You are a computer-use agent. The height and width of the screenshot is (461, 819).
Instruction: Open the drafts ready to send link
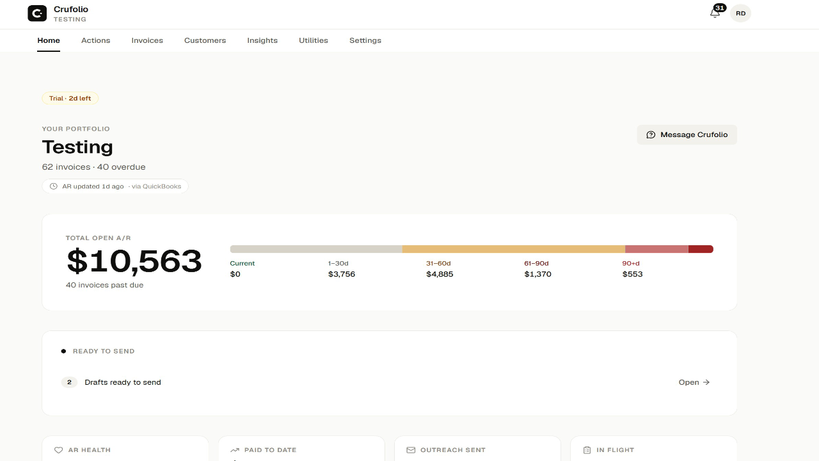tap(694, 382)
